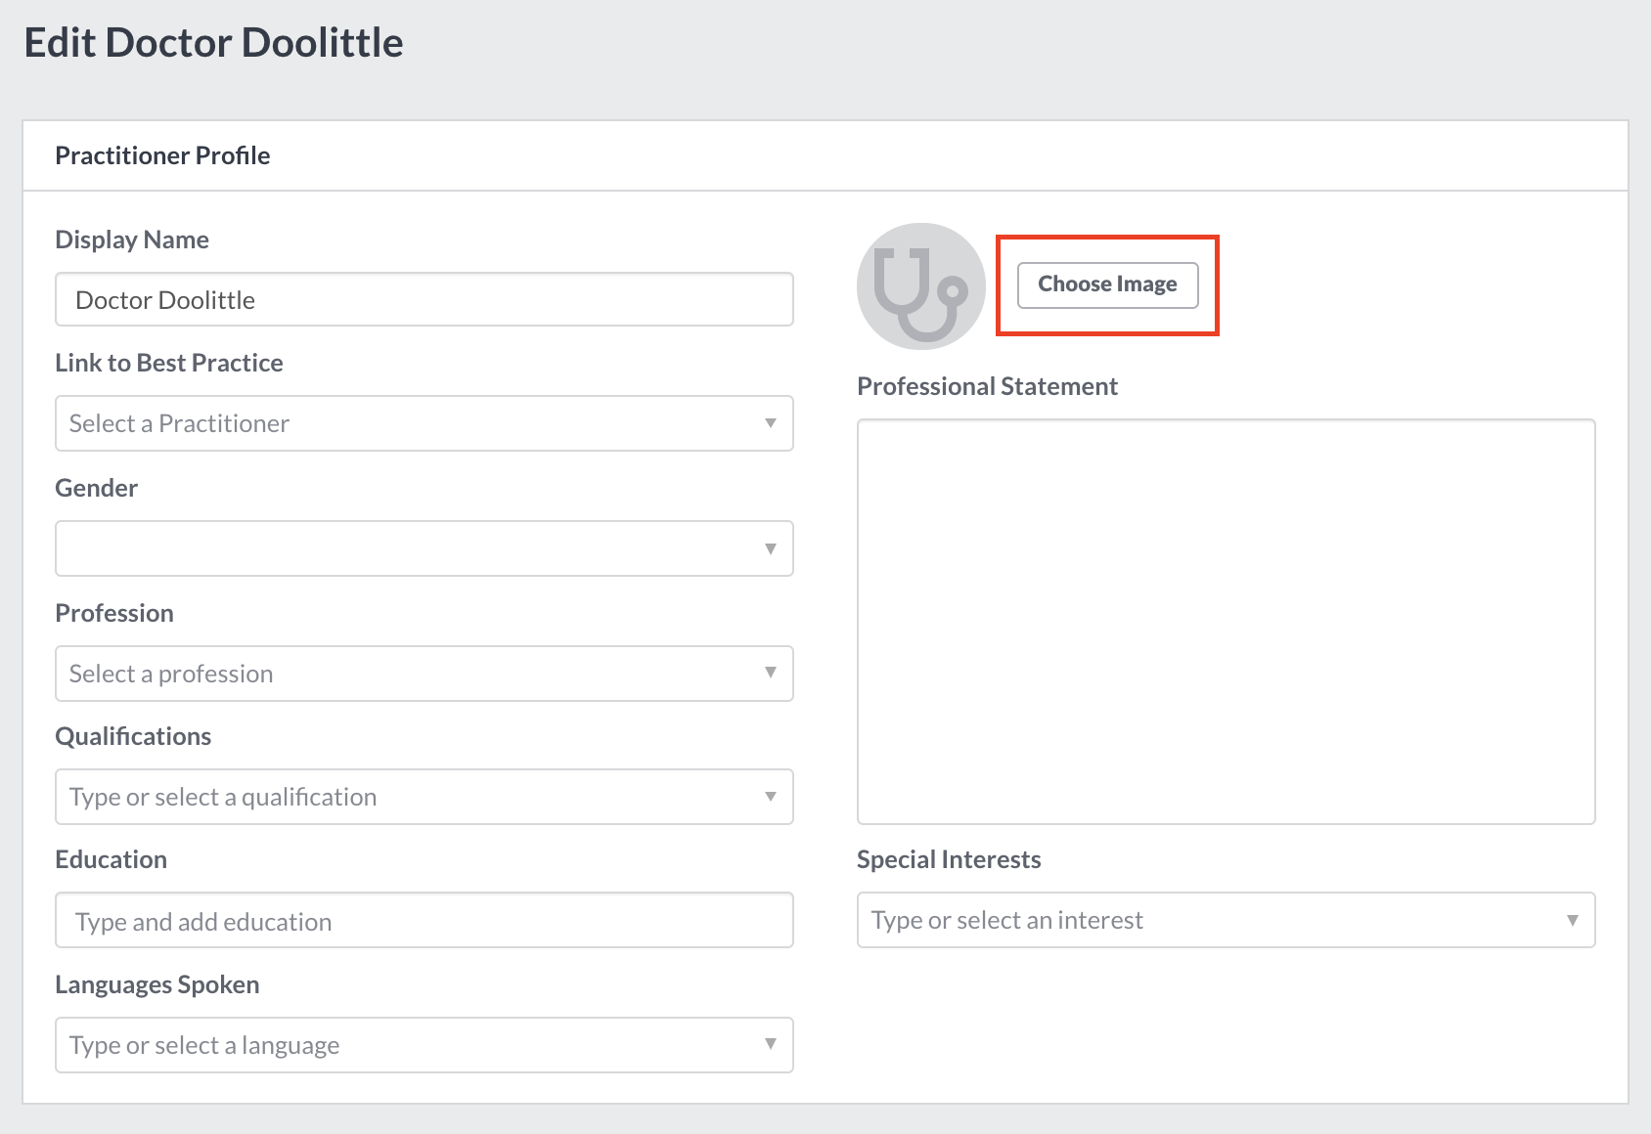The height and width of the screenshot is (1134, 1651).
Task: Click the Practitioner Profile section header
Action: click(x=162, y=155)
